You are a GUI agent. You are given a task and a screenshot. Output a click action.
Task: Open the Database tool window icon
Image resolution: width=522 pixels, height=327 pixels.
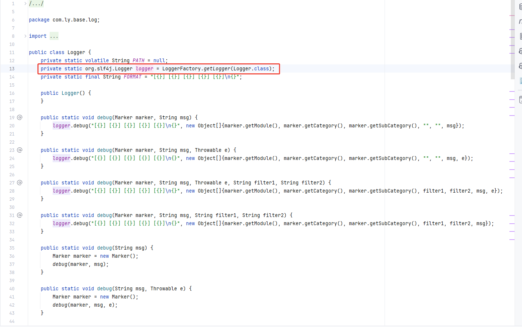520,6
